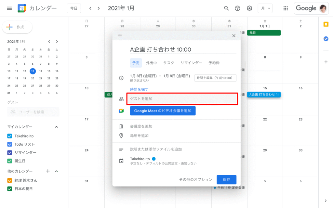This screenshot has width=333, height=208.
Task: Click the plus add-ons icon in side panel
Action: click(326, 62)
